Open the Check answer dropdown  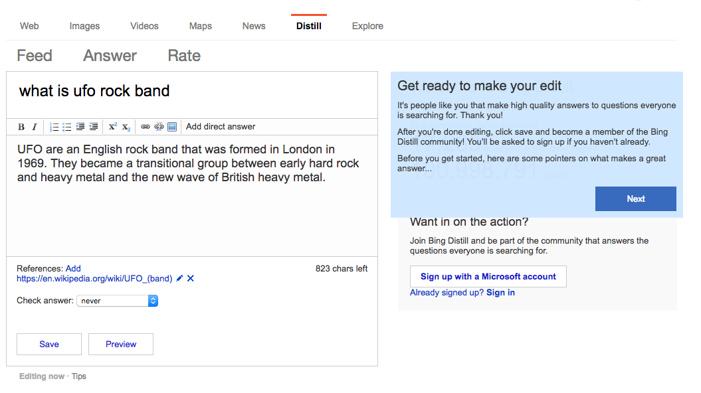click(118, 301)
